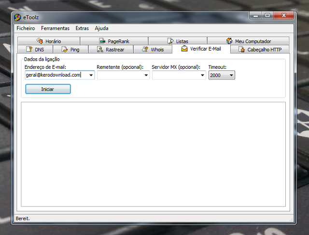Open the Ferramentas menu
Image resolution: width=309 pixels, height=235 pixels.
55,28
